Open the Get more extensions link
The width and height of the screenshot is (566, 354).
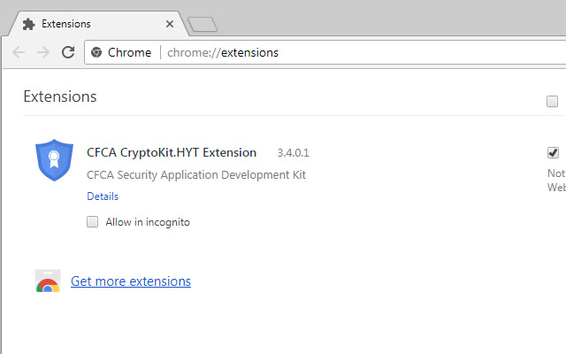click(131, 281)
